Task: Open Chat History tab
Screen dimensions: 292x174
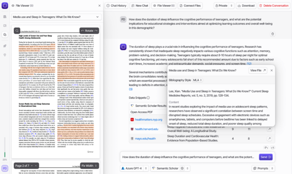Action: pyautogui.click(x=116, y=5)
